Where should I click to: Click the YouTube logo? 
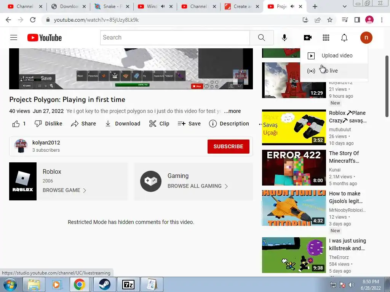click(x=45, y=38)
